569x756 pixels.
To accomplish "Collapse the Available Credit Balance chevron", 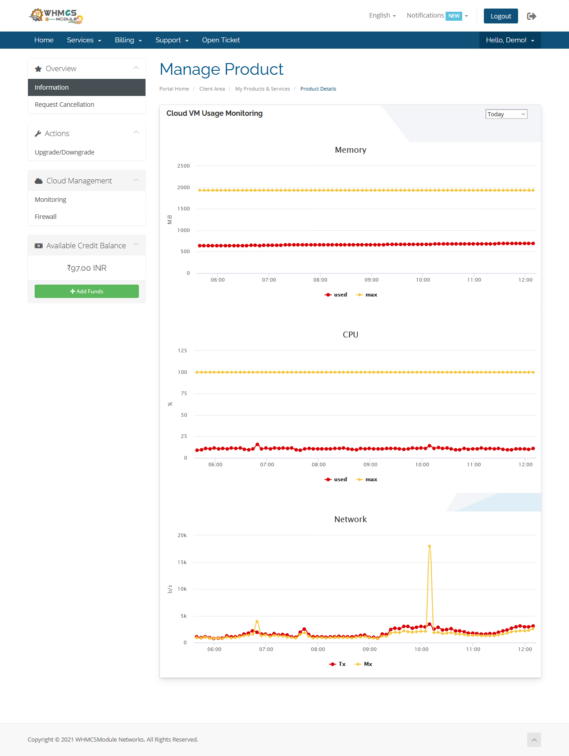I will click(x=136, y=245).
